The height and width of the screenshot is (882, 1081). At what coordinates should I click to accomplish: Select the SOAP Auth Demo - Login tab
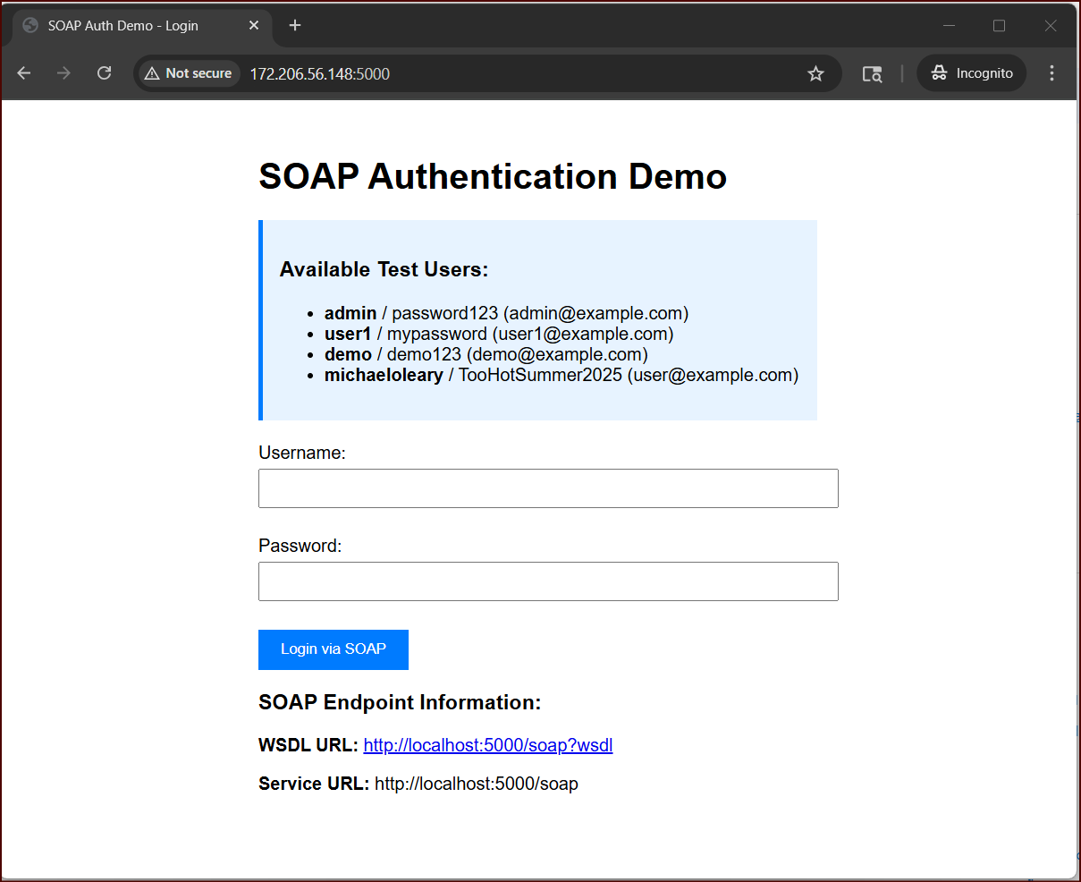coord(123,26)
